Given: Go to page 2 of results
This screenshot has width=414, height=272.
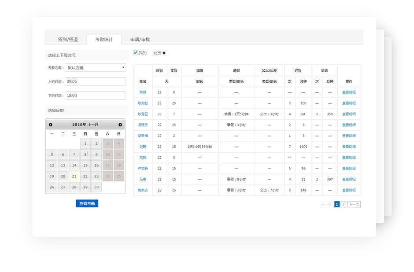Looking at the screenshot, I should click(343, 205).
